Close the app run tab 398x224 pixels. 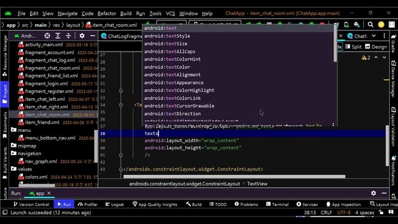click(x=49, y=194)
